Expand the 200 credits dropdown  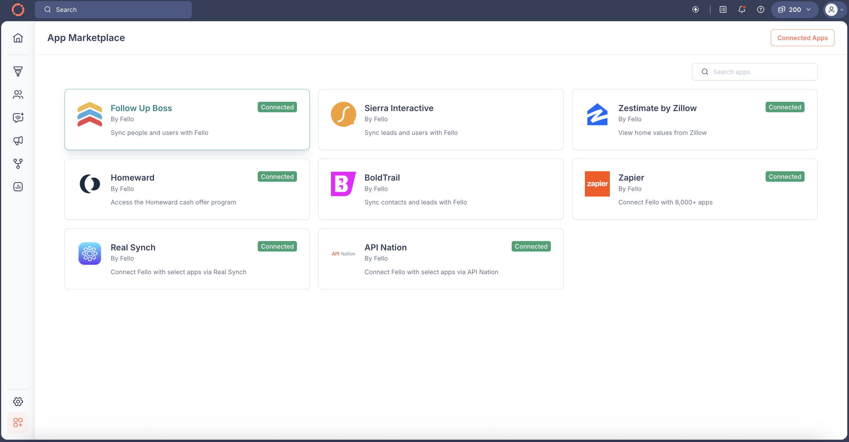pyautogui.click(x=808, y=10)
